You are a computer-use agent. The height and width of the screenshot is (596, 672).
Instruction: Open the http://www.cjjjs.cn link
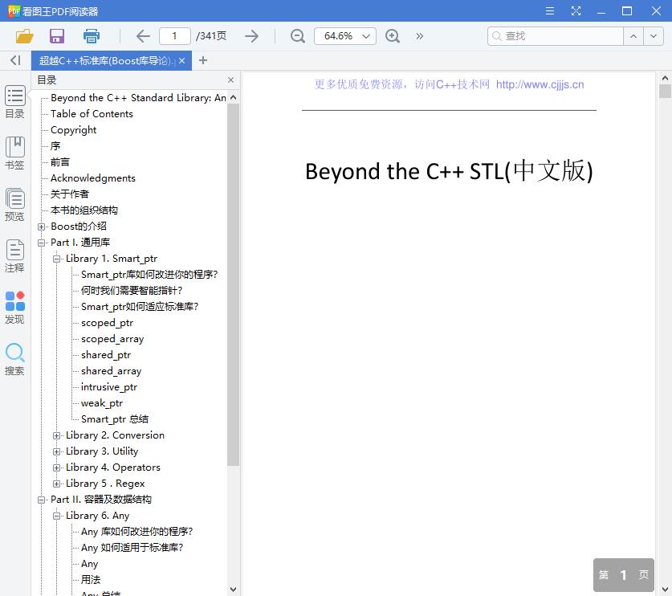pyautogui.click(x=540, y=84)
